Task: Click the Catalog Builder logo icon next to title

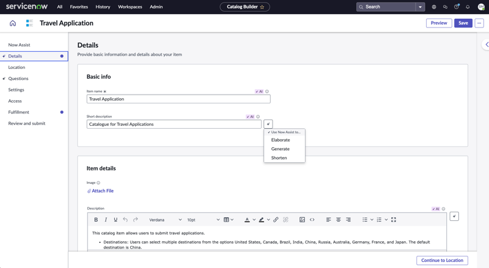Action: (29, 23)
